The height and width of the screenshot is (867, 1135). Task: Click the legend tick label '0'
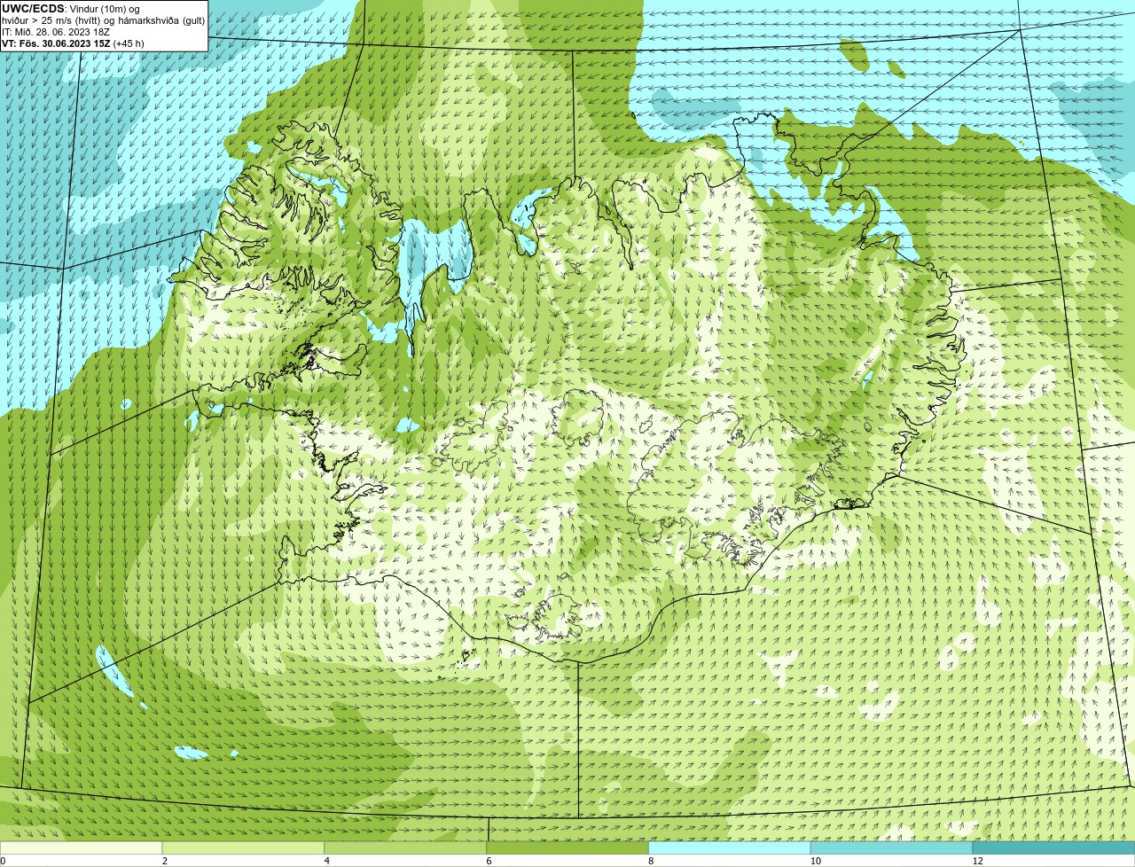pyautogui.click(x=3, y=861)
